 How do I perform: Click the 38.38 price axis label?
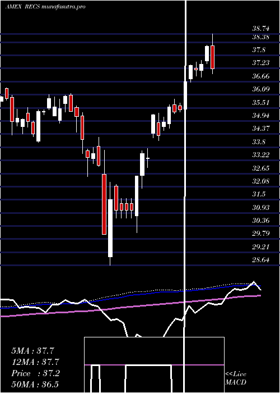point(261,37)
